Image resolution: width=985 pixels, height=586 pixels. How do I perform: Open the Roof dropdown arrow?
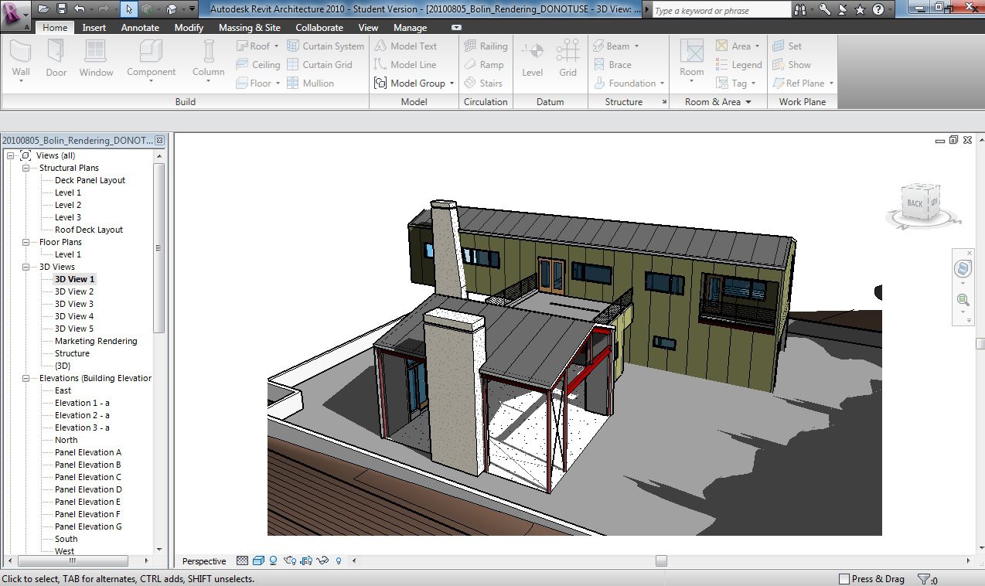click(276, 46)
